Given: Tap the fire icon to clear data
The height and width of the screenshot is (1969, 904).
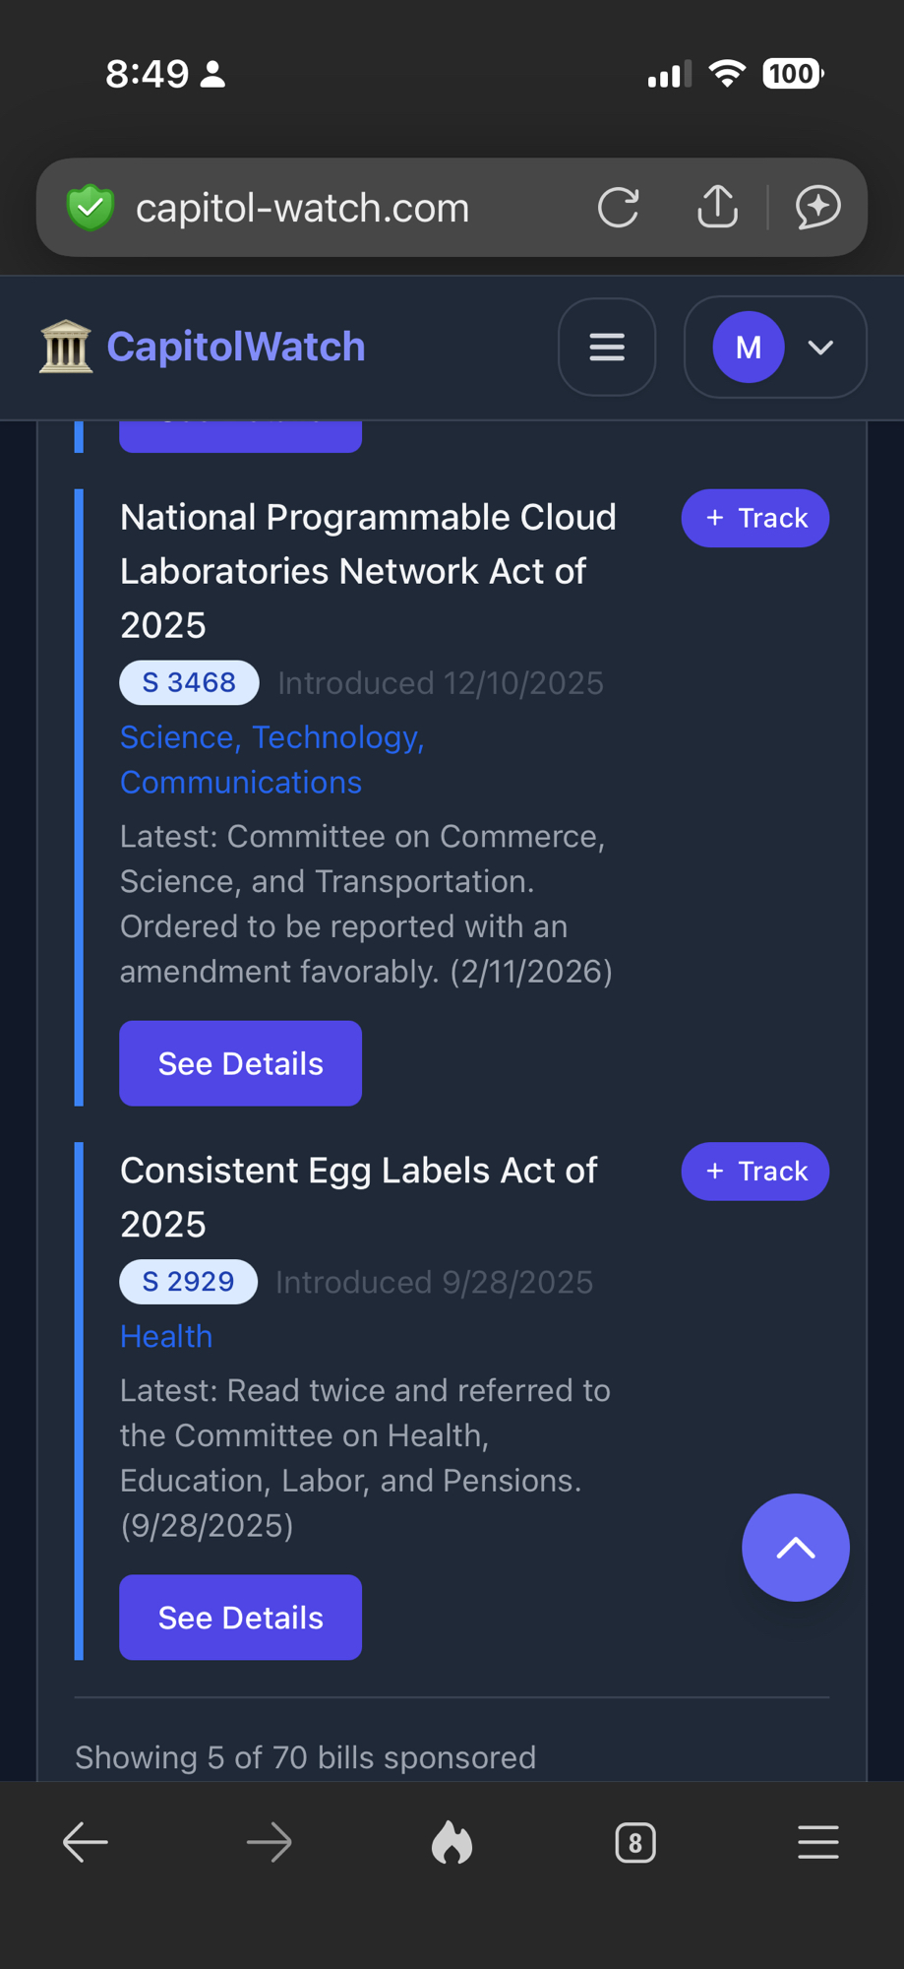Looking at the screenshot, I should coord(452,1842).
